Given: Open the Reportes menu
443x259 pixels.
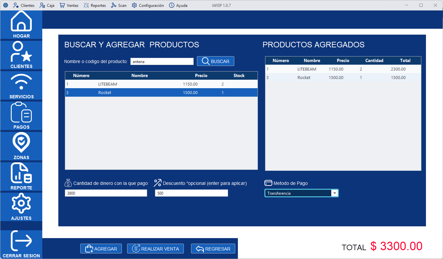Looking at the screenshot, I should [x=95, y=5].
